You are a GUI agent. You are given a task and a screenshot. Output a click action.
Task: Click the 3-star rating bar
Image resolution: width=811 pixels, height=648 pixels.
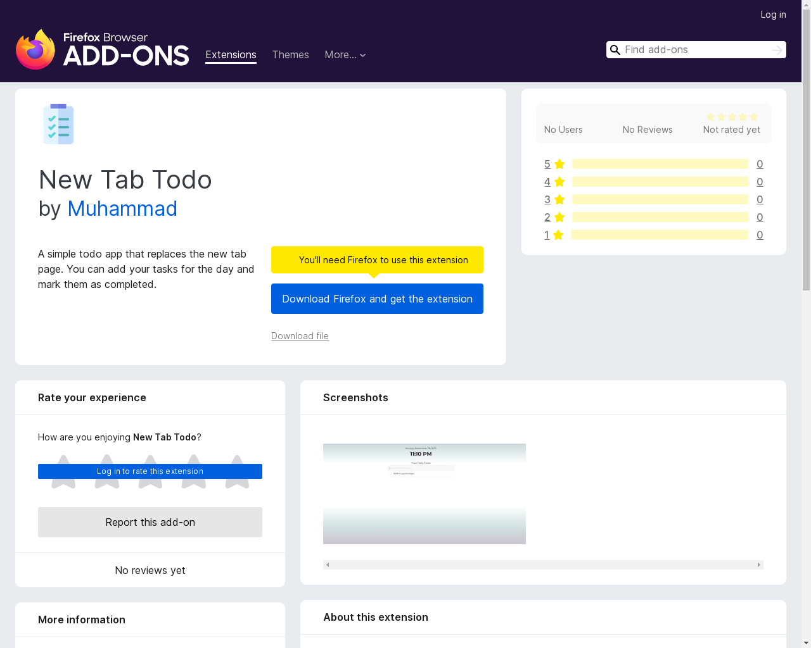tap(660, 199)
